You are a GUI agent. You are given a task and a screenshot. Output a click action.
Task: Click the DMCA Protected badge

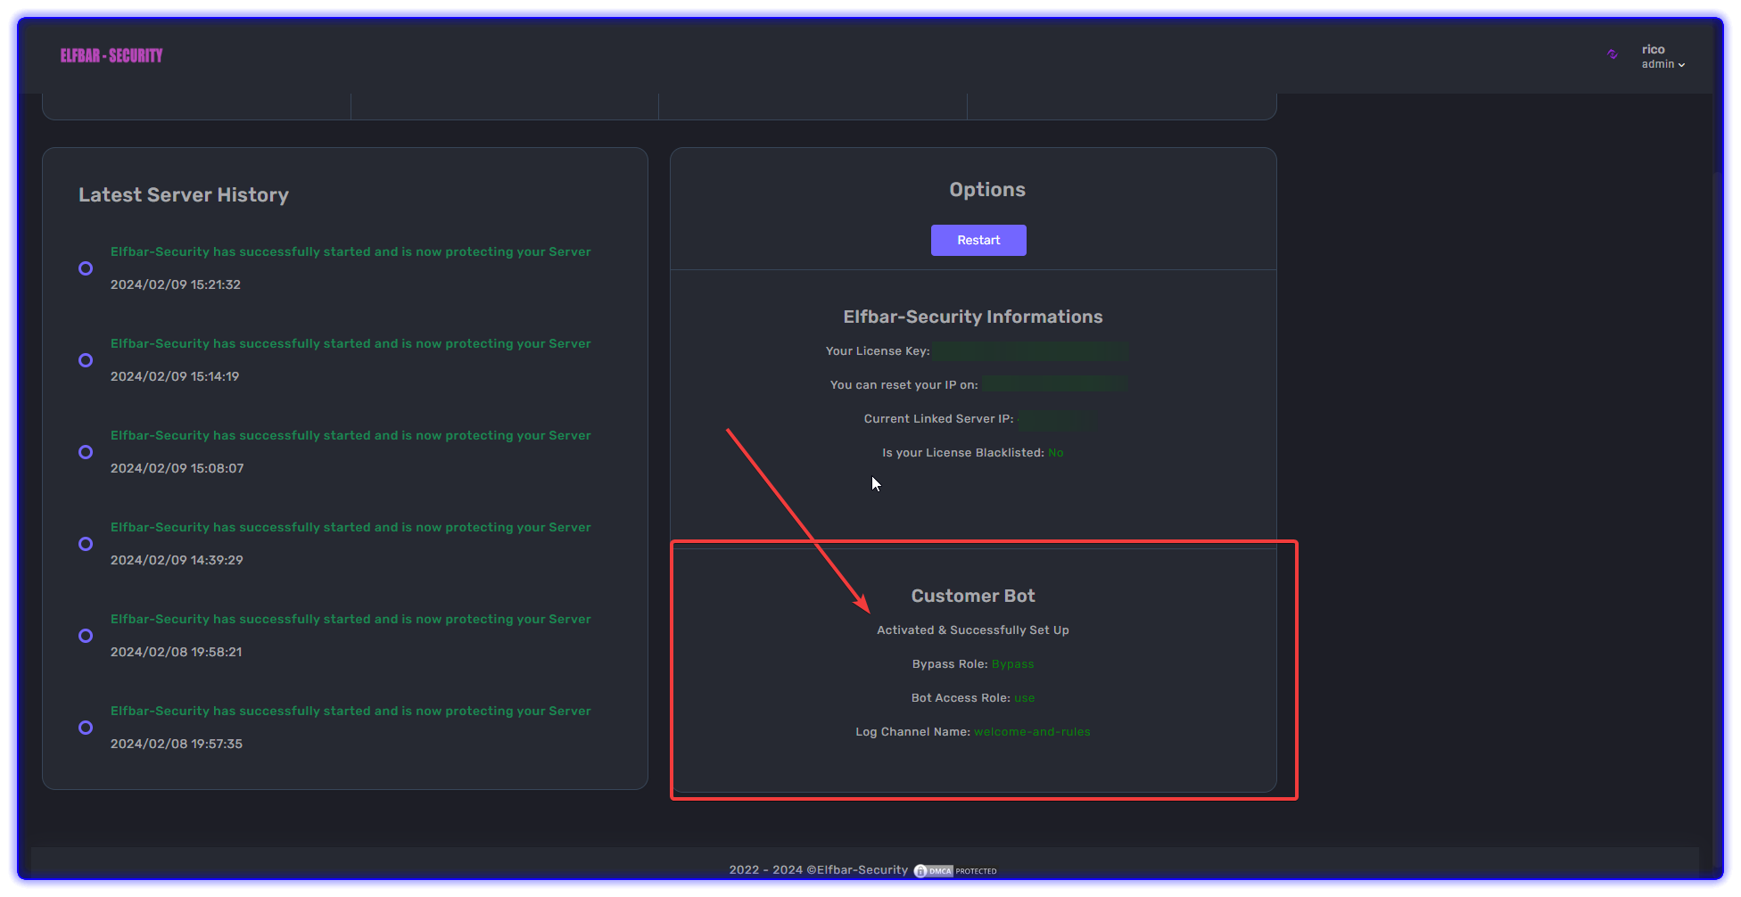(x=955, y=871)
